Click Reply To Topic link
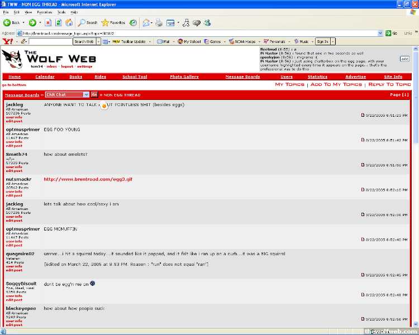This screenshot has width=419, height=335. coord(389,84)
